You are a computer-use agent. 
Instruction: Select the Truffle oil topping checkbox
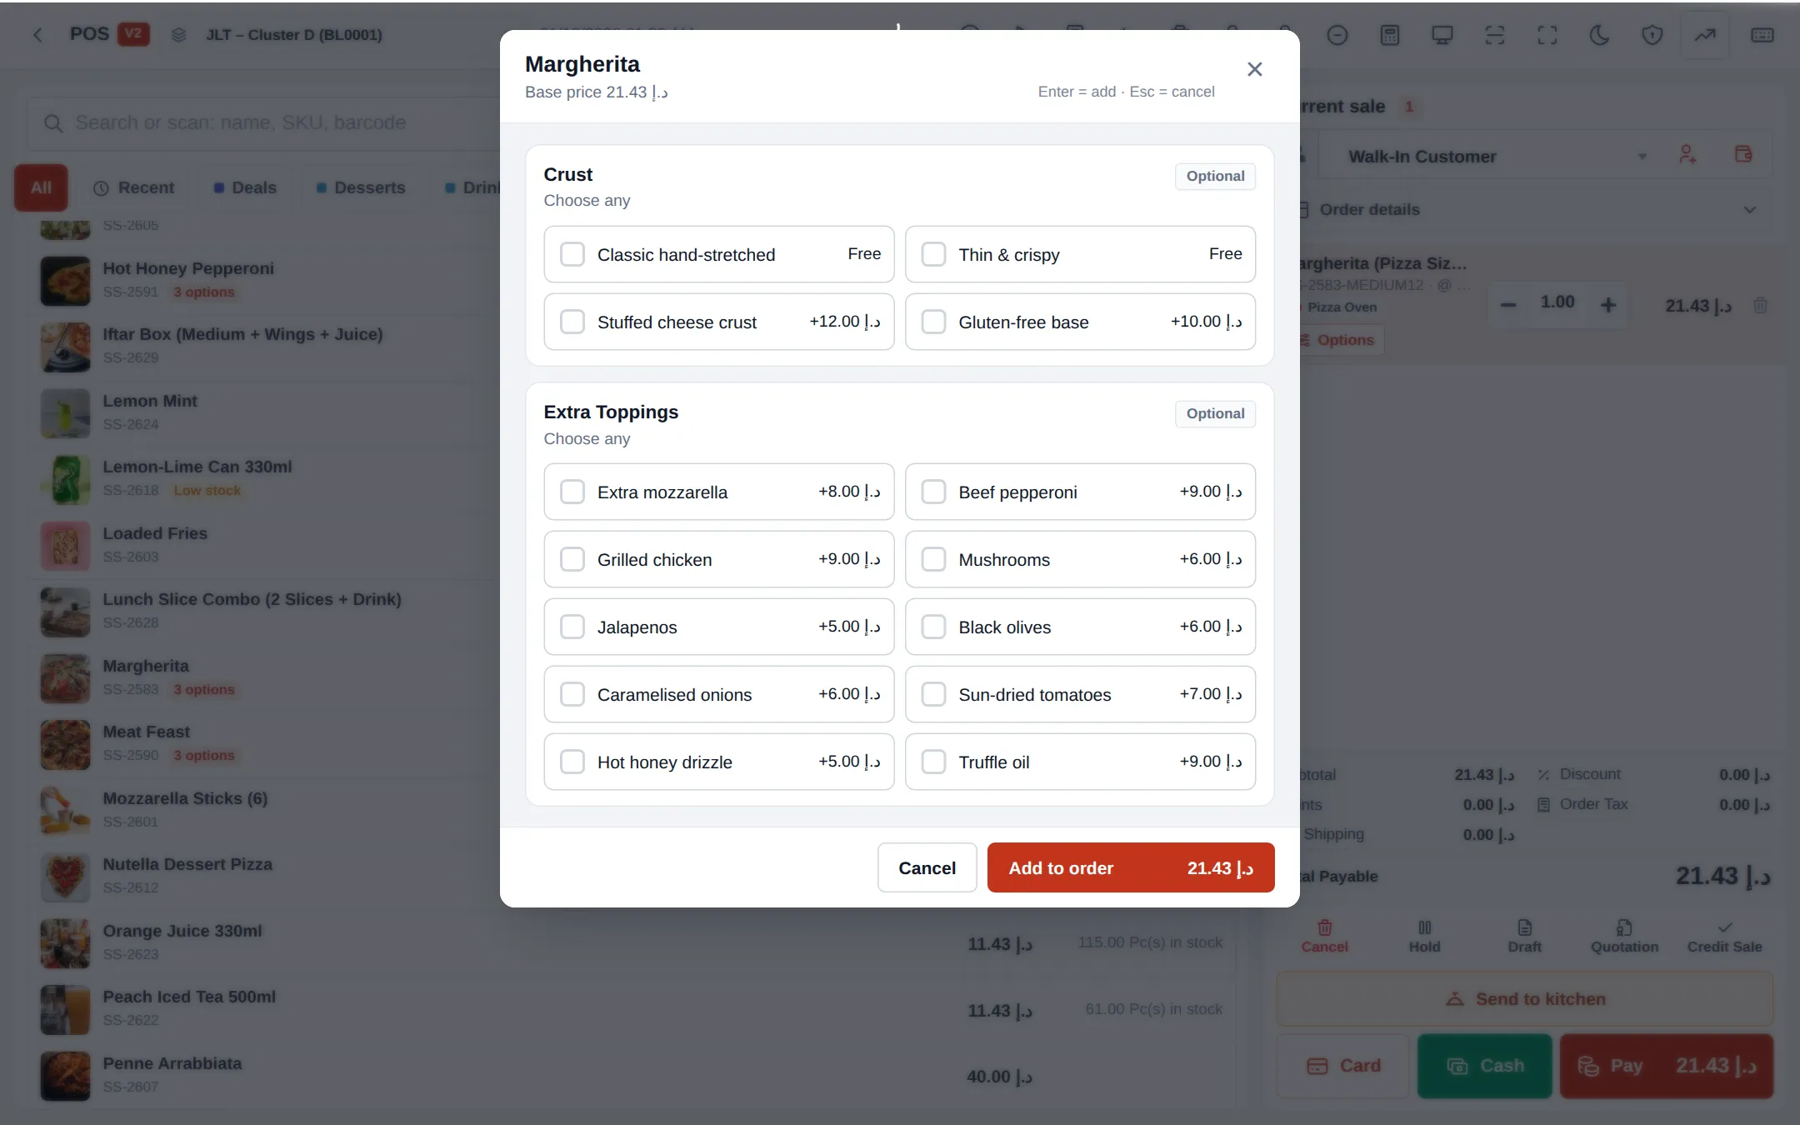[x=933, y=762]
